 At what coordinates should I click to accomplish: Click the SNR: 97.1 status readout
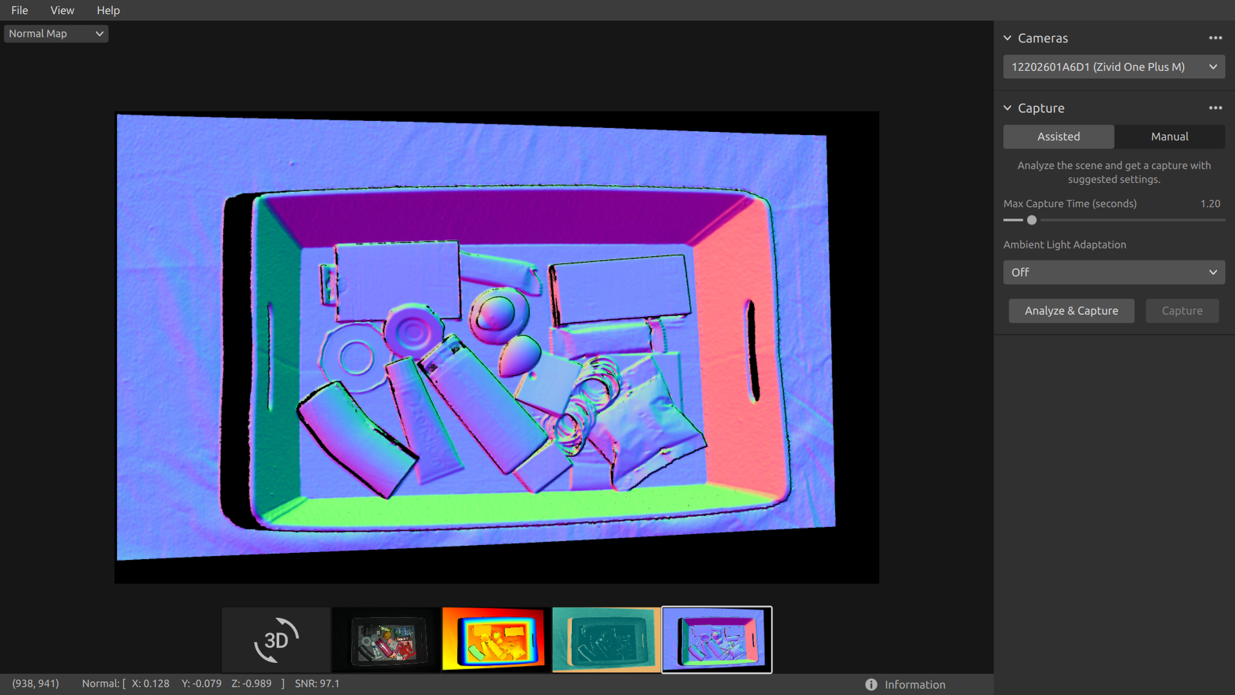[x=317, y=683]
